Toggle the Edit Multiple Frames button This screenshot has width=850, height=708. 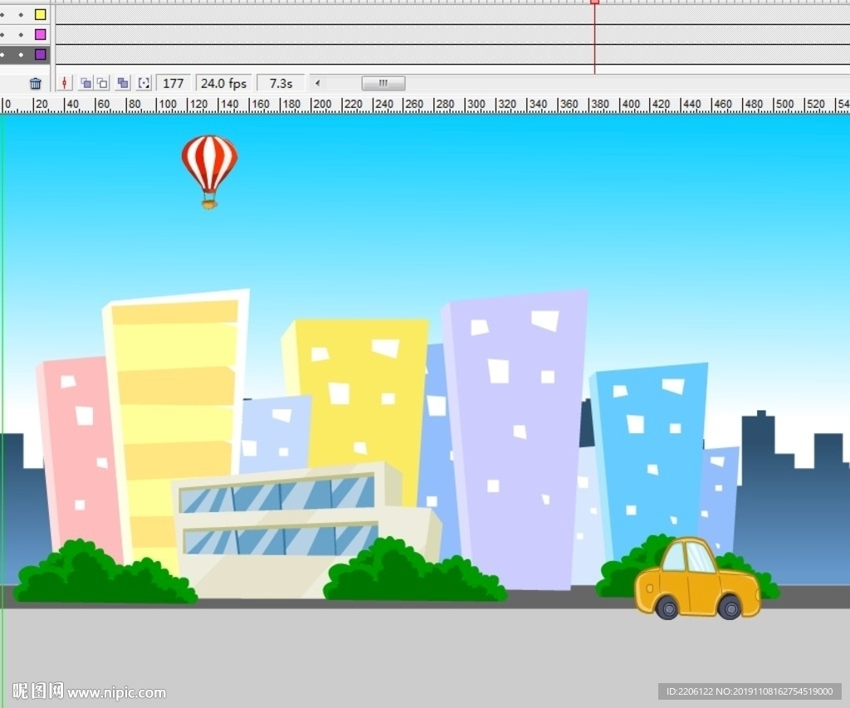pyautogui.click(x=123, y=83)
